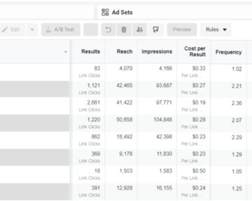The height and width of the screenshot is (201, 252).
Task: Click the audience people icon
Action: tap(140, 30)
